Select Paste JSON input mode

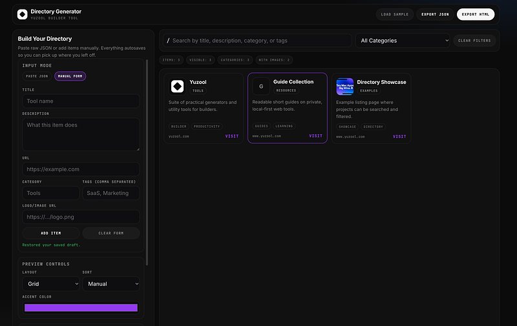37,76
